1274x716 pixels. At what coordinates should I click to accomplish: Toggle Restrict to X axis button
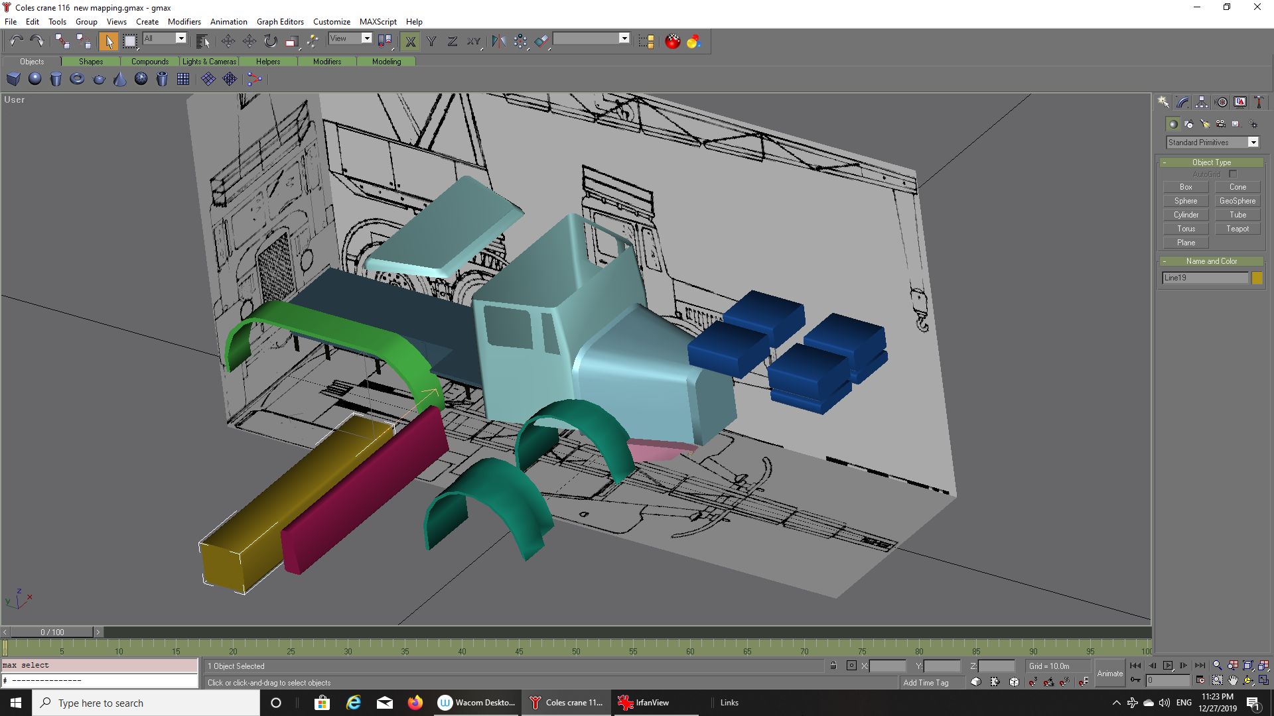tap(410, 41)
